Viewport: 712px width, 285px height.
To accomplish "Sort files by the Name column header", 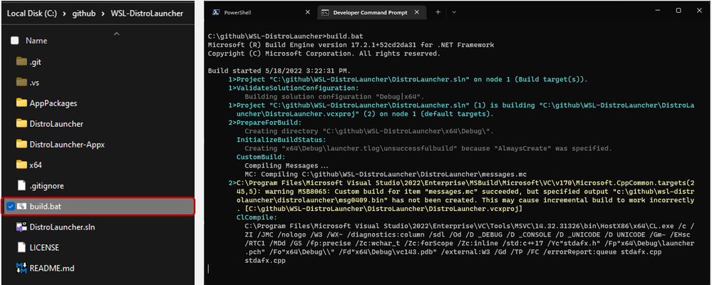I will (37, 41).
